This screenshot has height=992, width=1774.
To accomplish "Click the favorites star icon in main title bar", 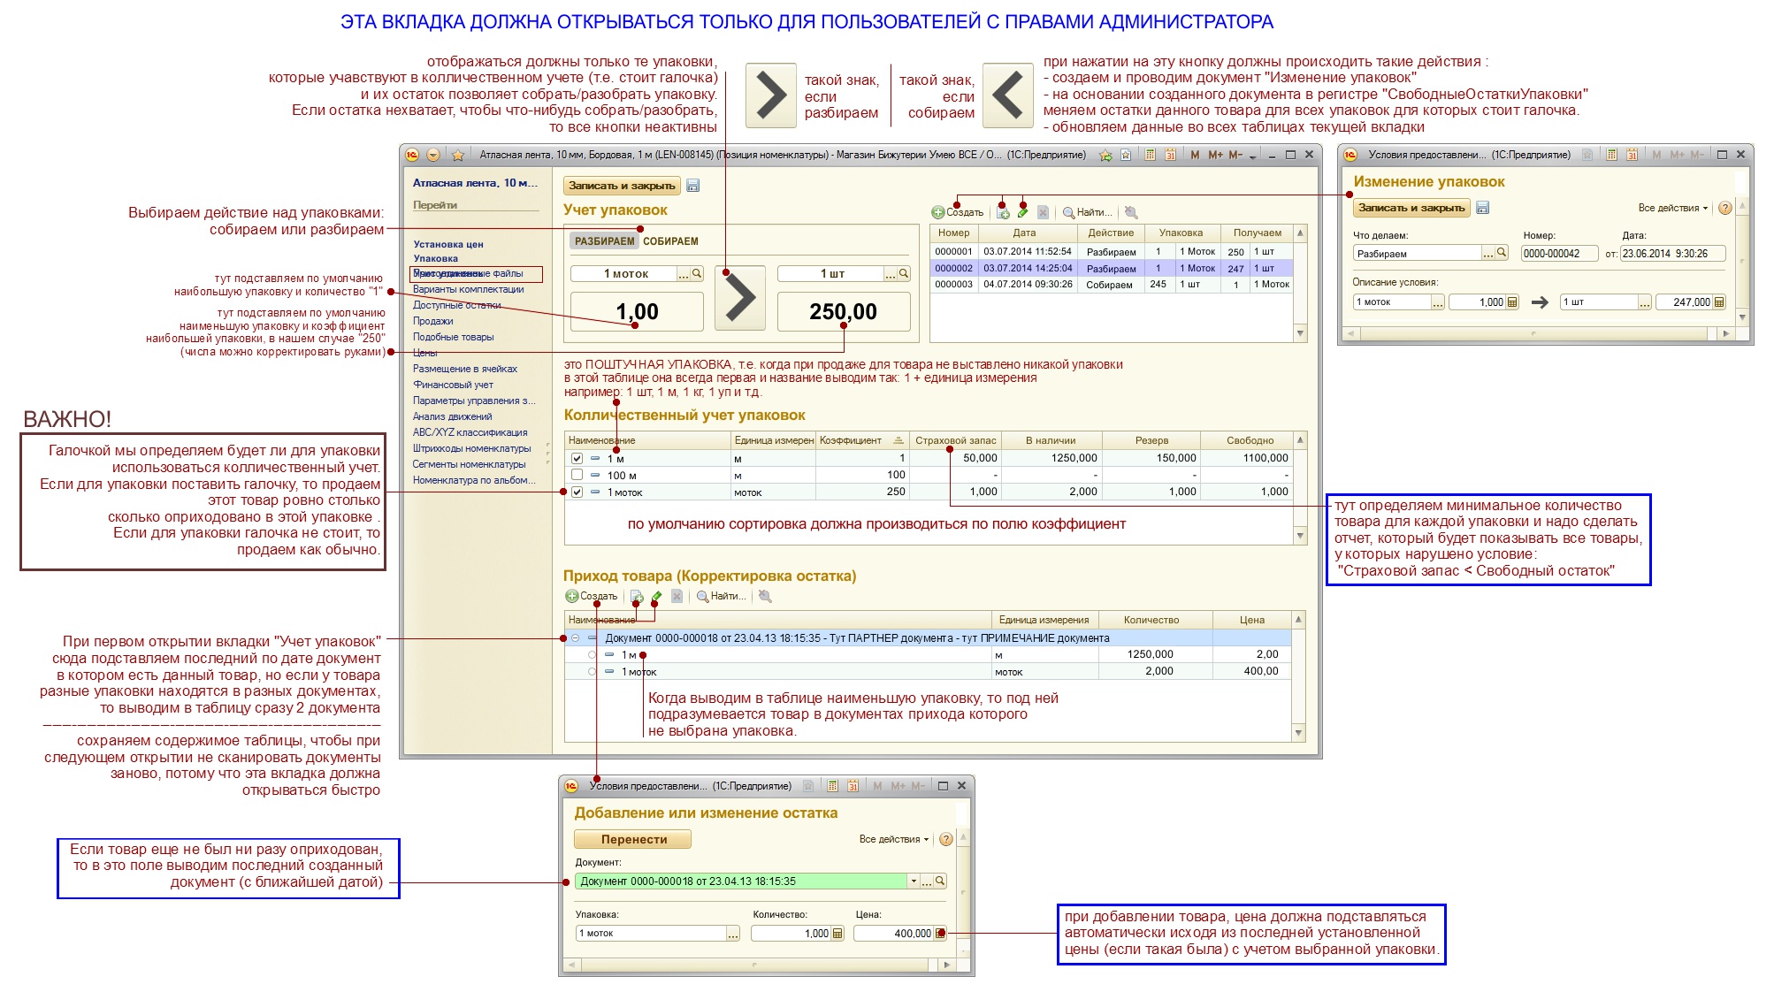I will pos(458,156).
